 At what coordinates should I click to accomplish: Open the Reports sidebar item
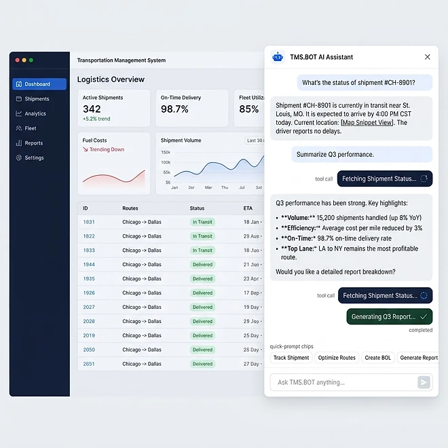39,143
